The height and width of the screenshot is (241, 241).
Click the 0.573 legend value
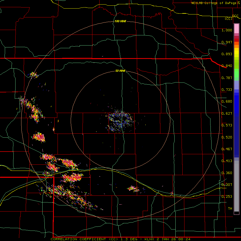227,125
